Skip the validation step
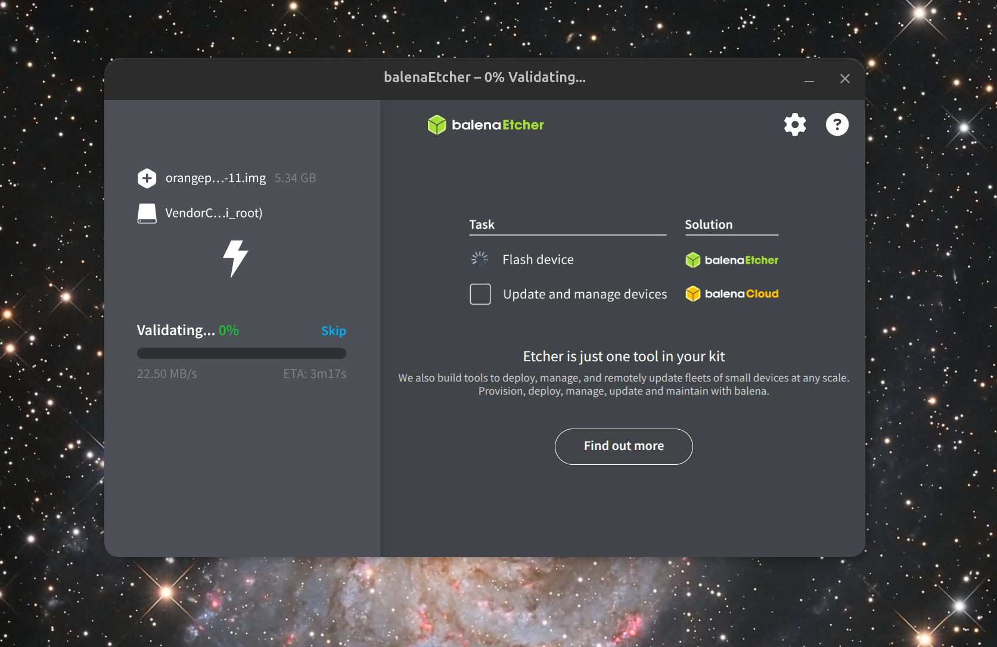 [x=333, y=331]
